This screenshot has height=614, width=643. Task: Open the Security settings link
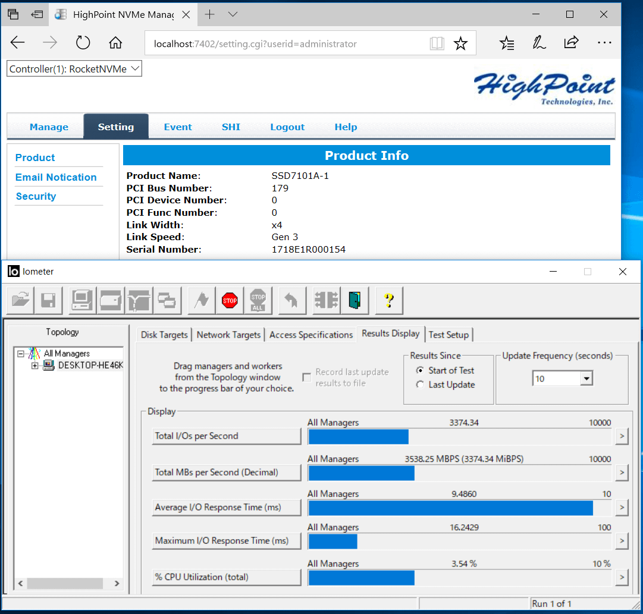tap(36, 196)
